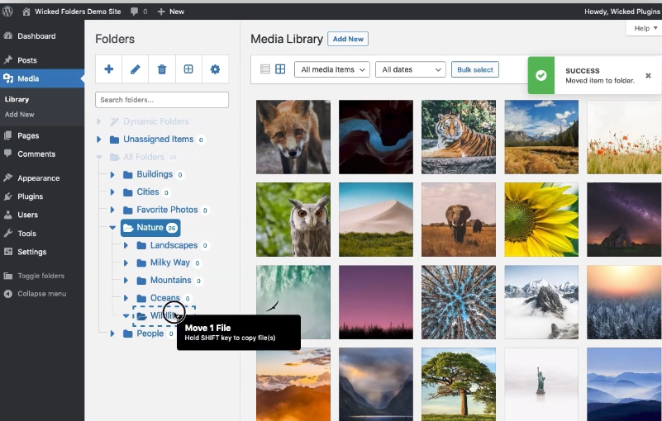Click the Add New media button

(x=348, y=39)
